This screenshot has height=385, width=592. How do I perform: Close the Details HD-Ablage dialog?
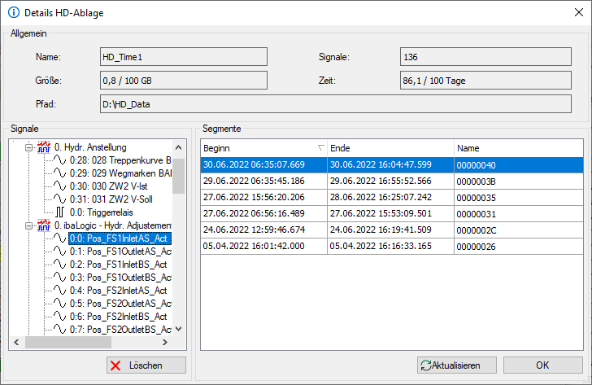coord(579,12)
